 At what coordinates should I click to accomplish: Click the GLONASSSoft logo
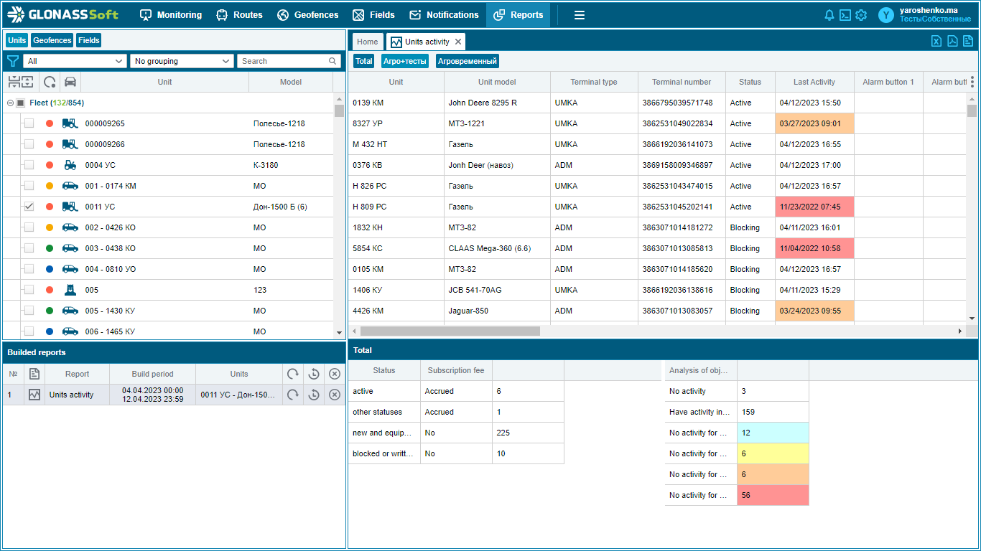[x=62, y=14]
